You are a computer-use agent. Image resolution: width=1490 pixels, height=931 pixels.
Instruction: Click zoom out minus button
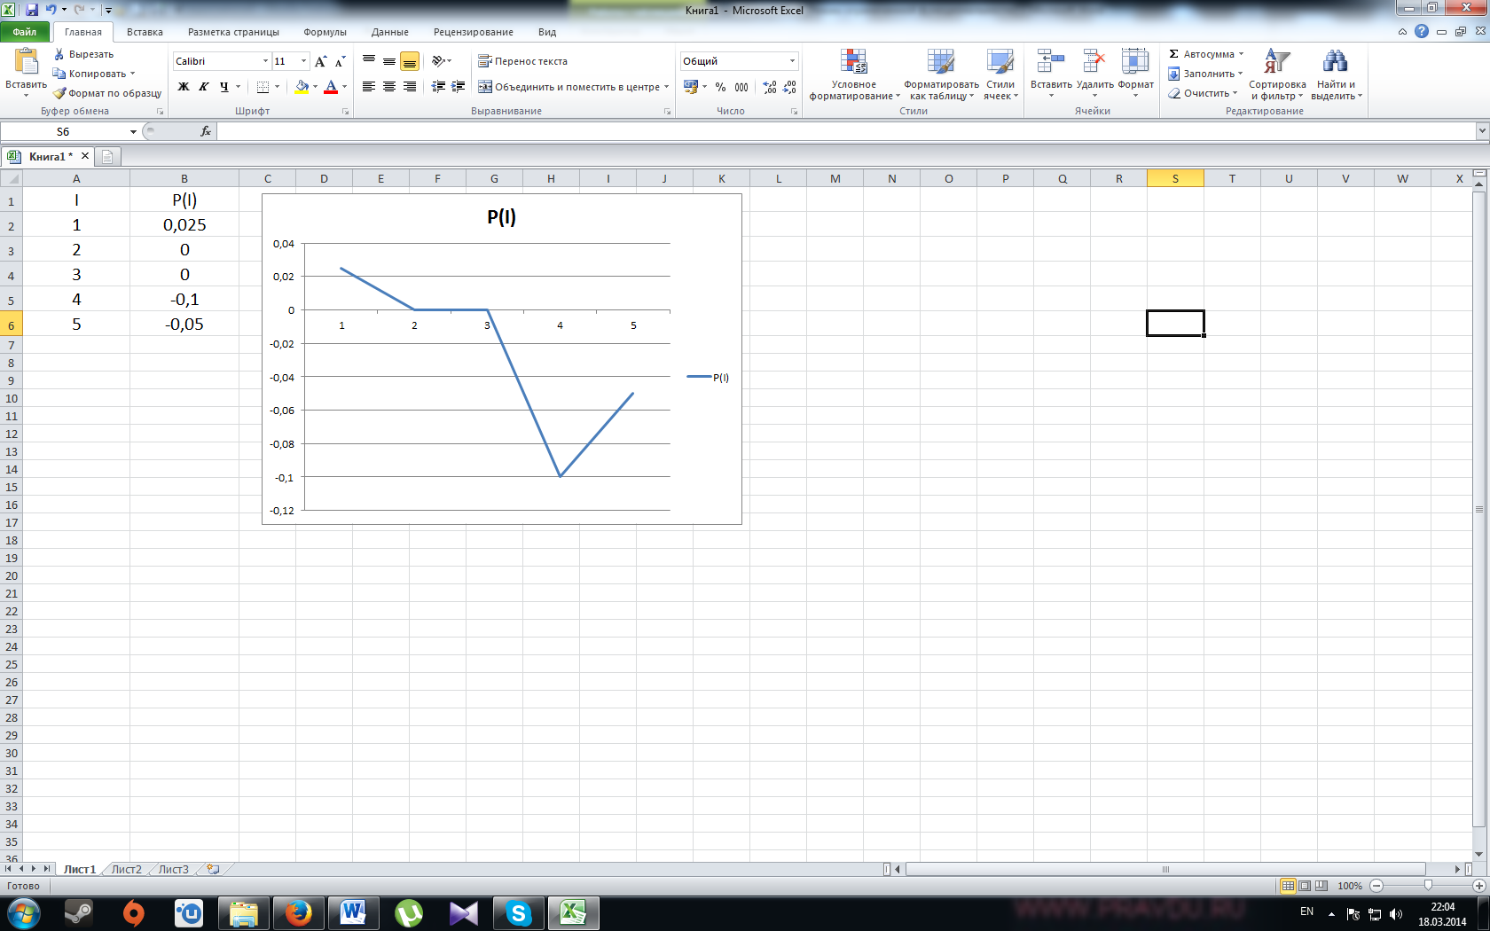(x=1376, y=886)
